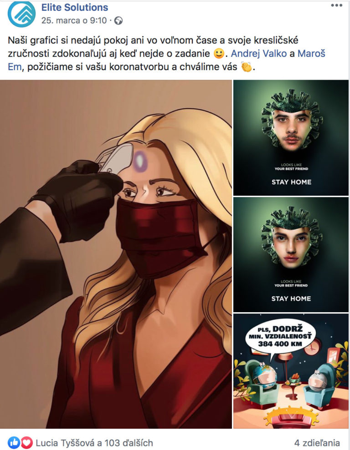Open the post timestamp 25. marca o 9:10
The height and width of the screenshot is (450, 350).
pyautogui.click(x=74, y=20)
